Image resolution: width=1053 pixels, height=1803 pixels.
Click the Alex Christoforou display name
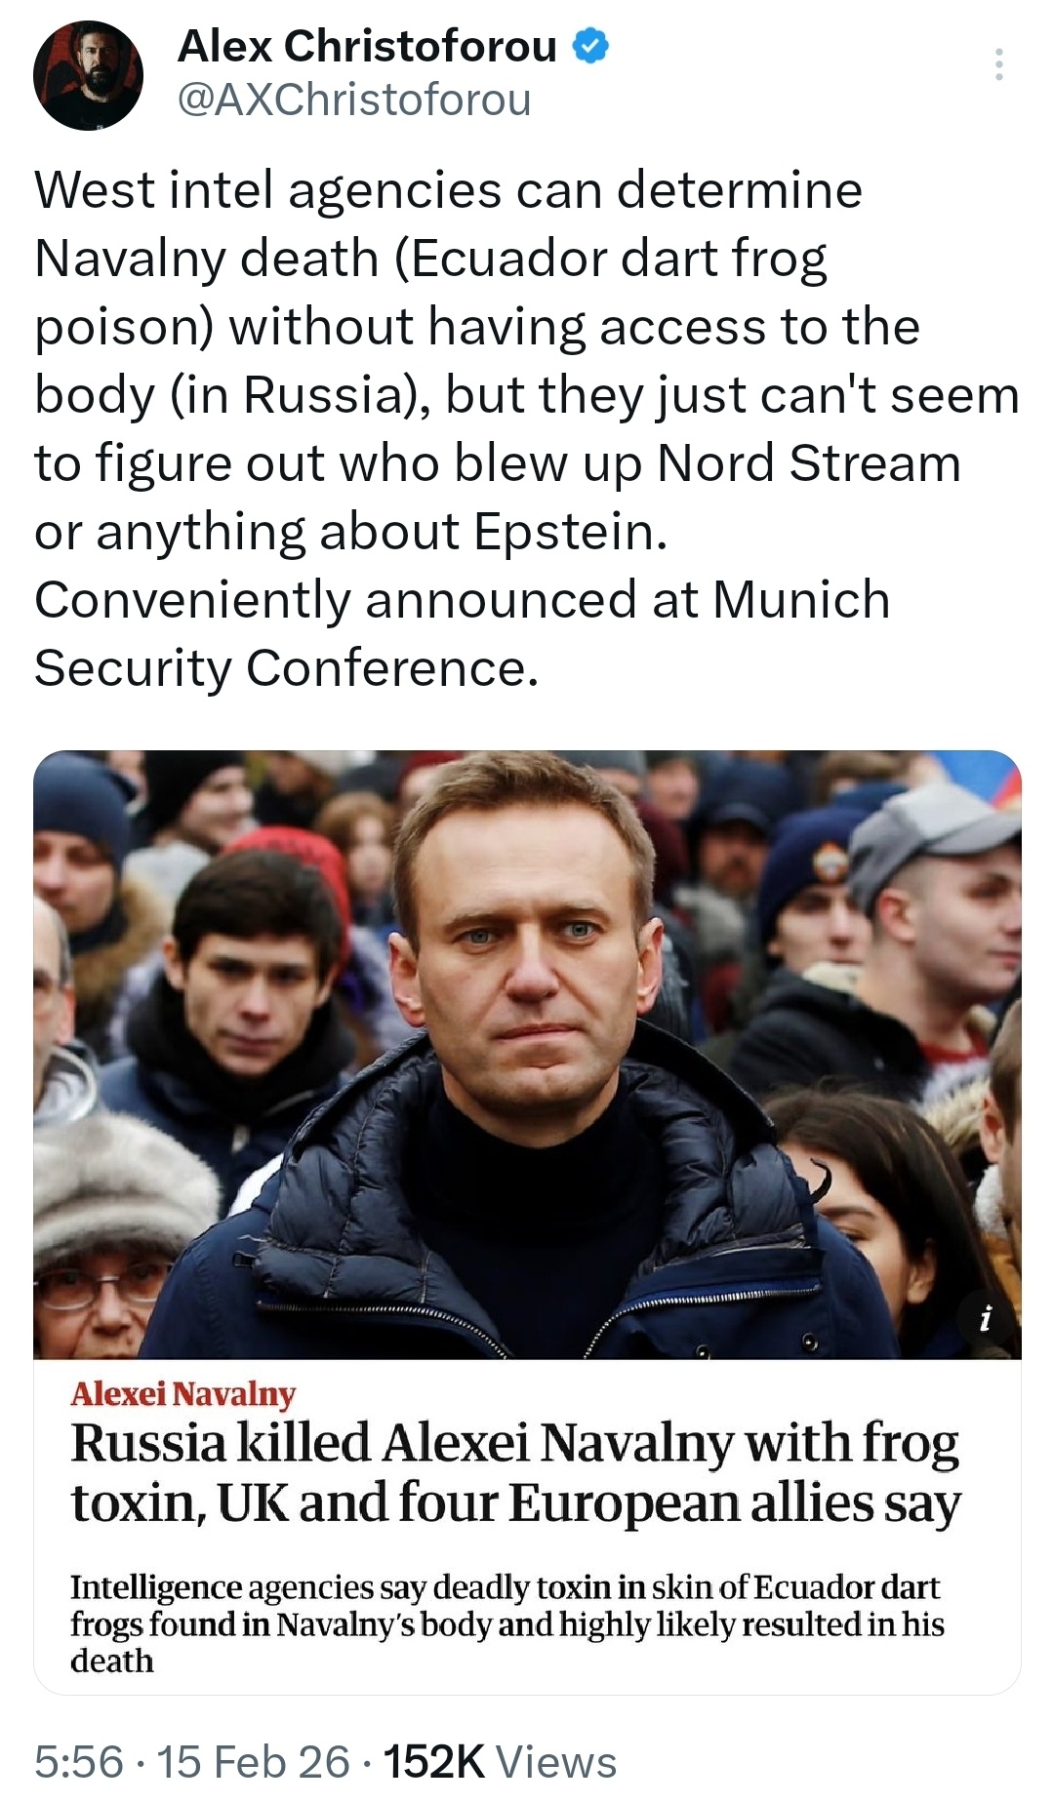(x=367, y=46)
